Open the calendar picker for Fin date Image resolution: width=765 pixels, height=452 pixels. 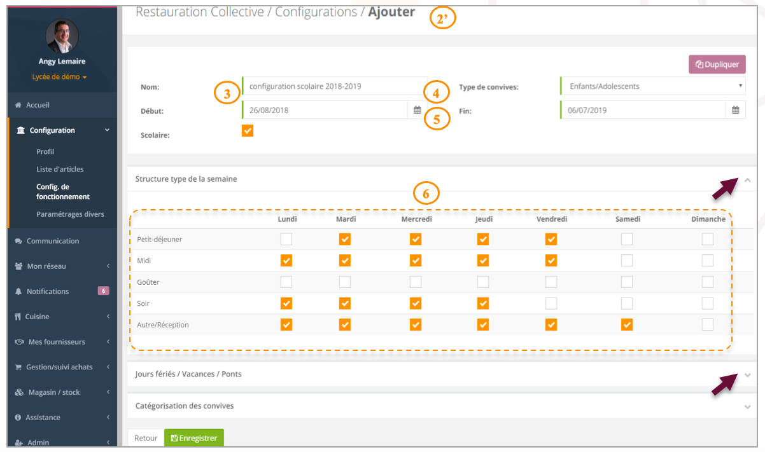tap(735, 110)
